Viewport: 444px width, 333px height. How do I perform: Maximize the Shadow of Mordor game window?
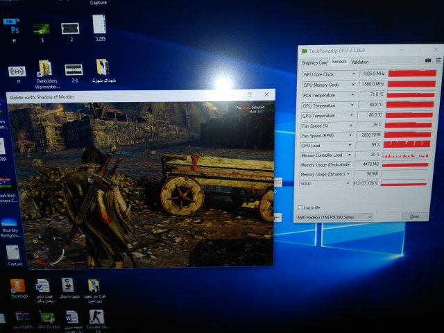(x=250, y=94)
